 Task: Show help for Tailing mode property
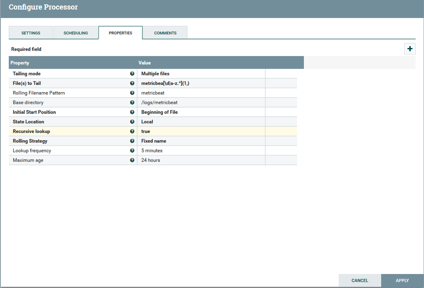[x=132, y=73]
